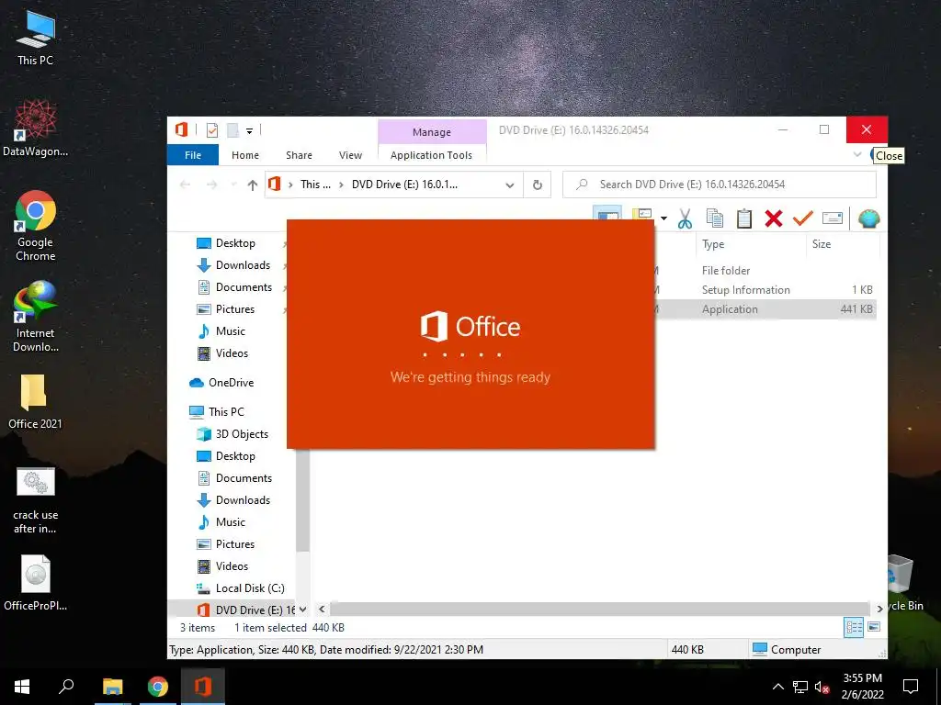941x705 pixels.
Task: Open the Recent locations dropdown arrow
Action: (233, 185)
